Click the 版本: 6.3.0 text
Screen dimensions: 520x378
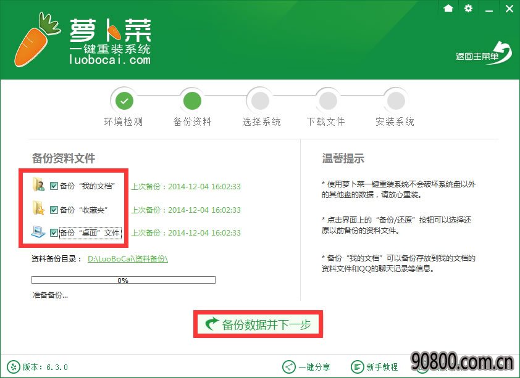[x=45, y=367]
